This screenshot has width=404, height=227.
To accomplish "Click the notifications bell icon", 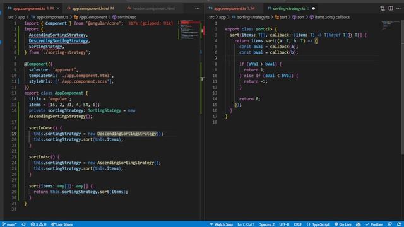I will [399, 224].
